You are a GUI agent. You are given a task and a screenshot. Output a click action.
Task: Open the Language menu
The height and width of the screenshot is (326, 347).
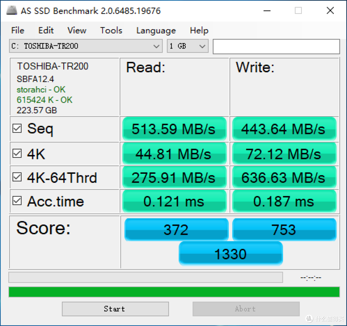tap(156, 31)
